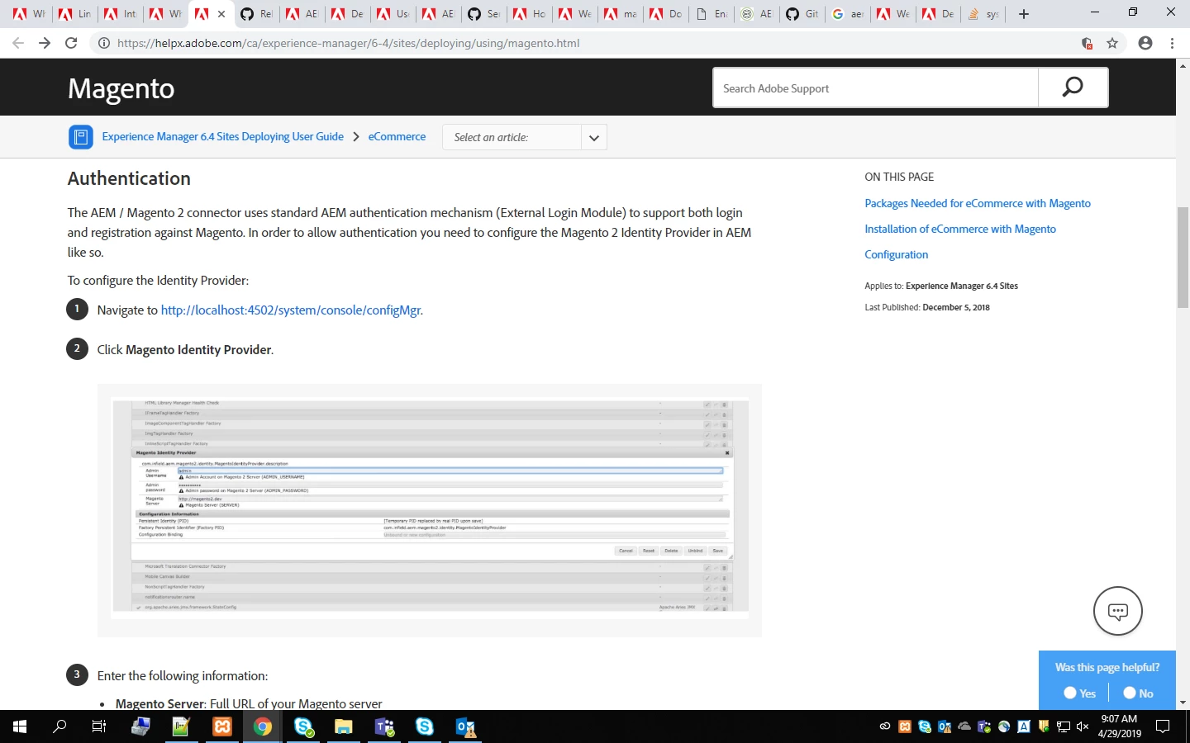
Task: Open XAMPP from the taskbar
Action: click(x=222, y=726)
